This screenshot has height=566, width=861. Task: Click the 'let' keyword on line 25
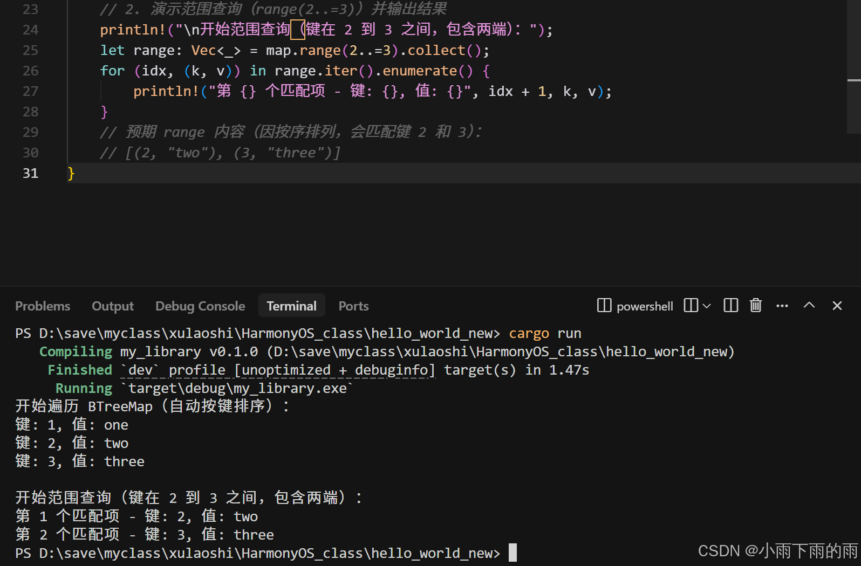[112, 50]
